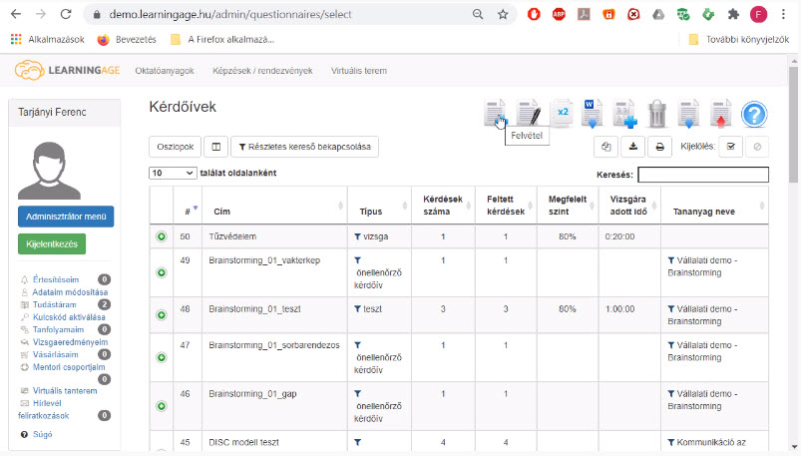Open the Oktatóanyagok menu item
Screen dimensions: 801x456
pos(165,71)
